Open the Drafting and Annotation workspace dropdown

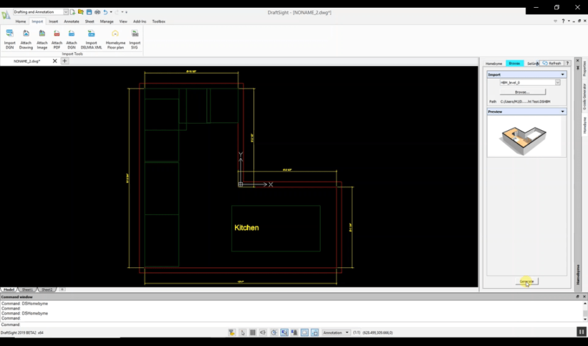[x=66, y=12]
